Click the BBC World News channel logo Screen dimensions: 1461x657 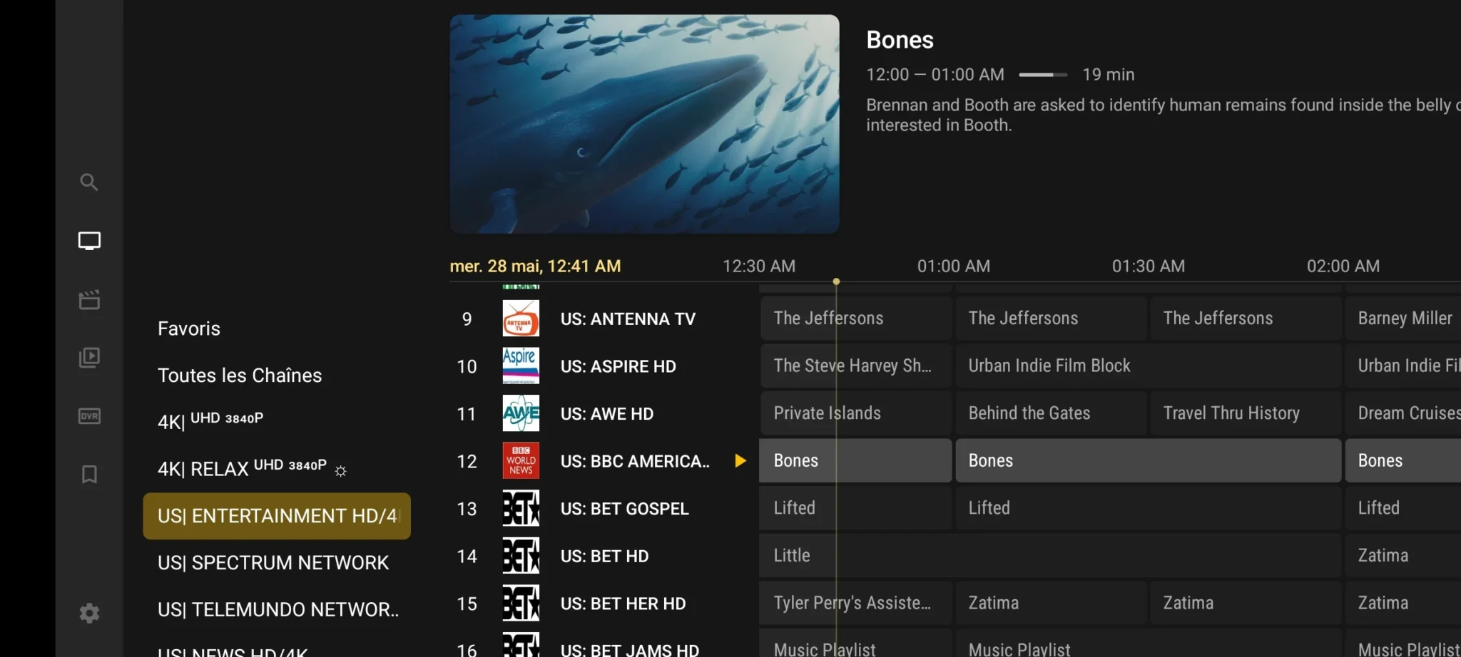(x=521, y=461)
